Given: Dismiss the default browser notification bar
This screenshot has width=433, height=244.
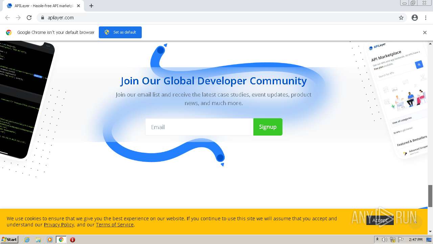Looking at the screenshot, I should pyautogui.click(x=425, y=33).
